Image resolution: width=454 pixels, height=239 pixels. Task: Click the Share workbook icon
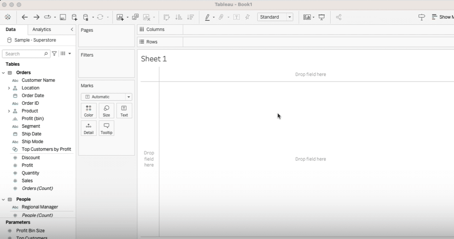[339, 17]
